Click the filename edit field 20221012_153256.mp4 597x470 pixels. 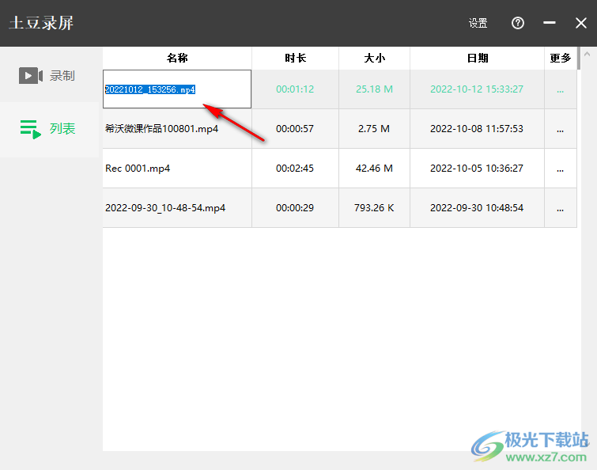click(x=177, y=89)
